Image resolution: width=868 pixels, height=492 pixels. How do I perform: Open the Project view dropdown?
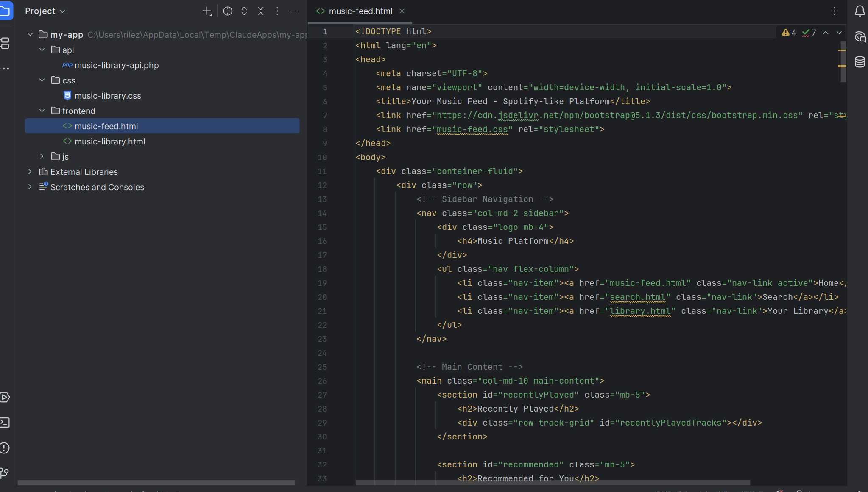(45, 11)
